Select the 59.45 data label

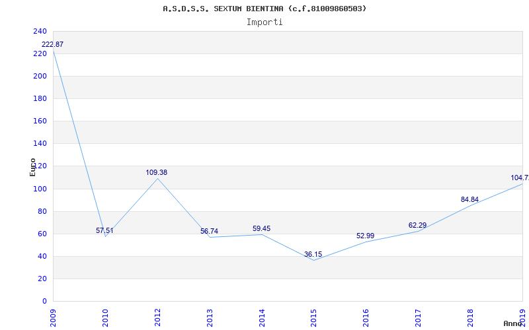click(x=261, y=228)
